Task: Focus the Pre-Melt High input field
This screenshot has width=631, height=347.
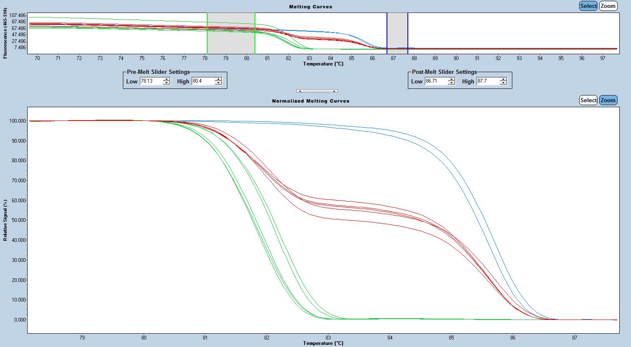Action: (x=203, y=81)
